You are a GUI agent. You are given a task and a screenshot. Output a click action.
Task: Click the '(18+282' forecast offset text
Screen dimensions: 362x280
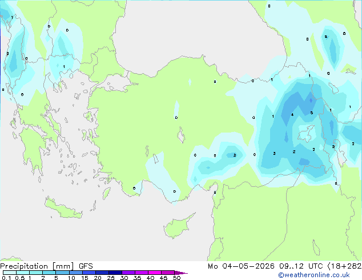(x=344, y=266)
